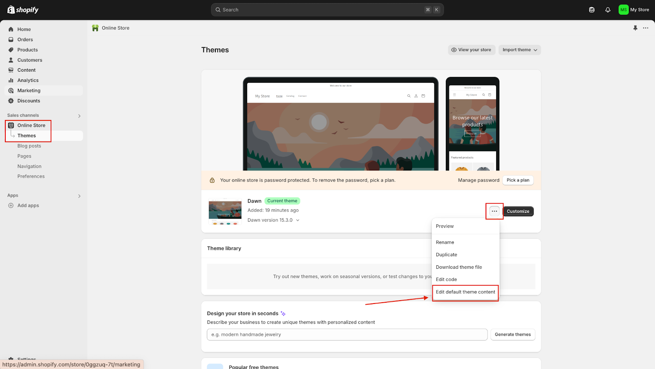Click the Shopify logo in top bar
Image resolution: width=655 pixels, height=369 pixels.
click(23, 9)
